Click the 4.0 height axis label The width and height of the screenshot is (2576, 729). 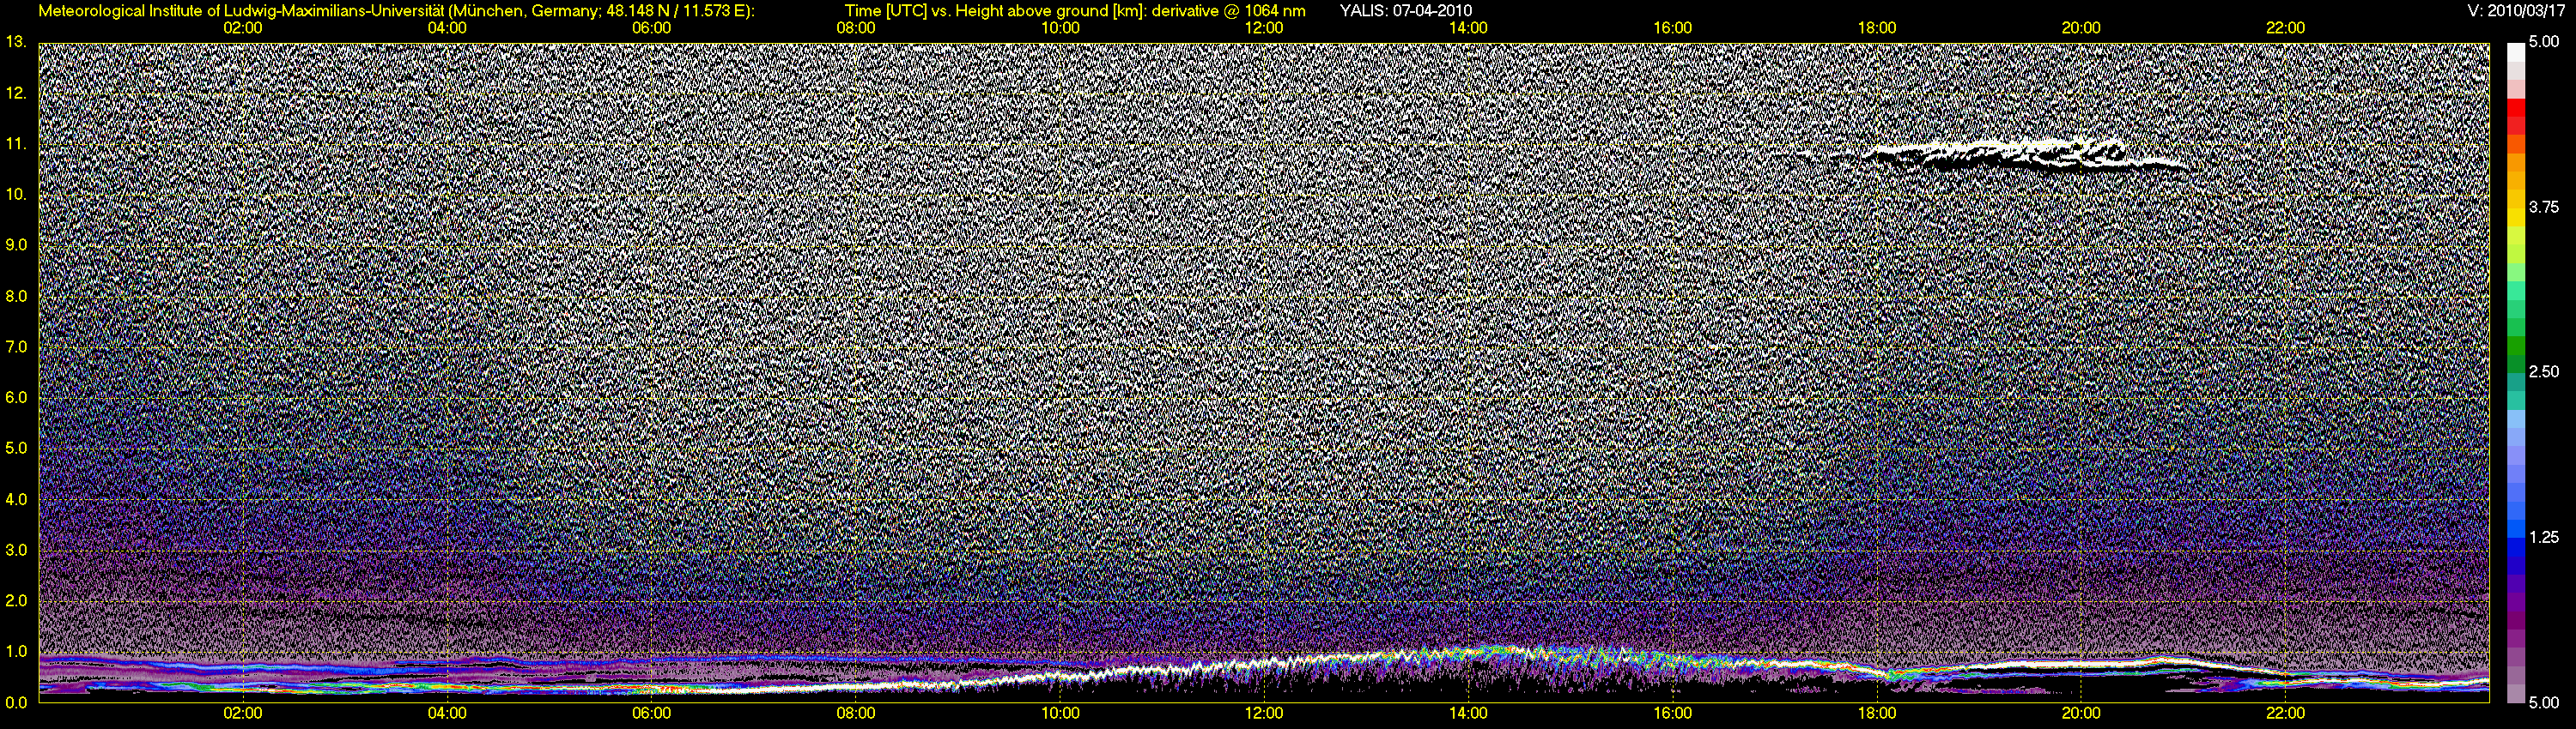[x=16, y=499]
